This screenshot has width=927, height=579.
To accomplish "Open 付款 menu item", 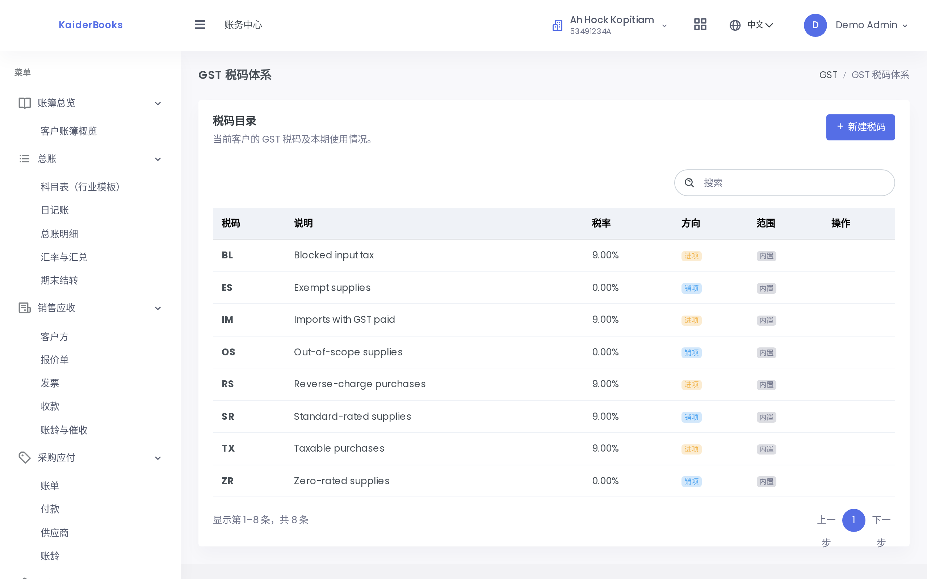I will (x=50, y=509).
